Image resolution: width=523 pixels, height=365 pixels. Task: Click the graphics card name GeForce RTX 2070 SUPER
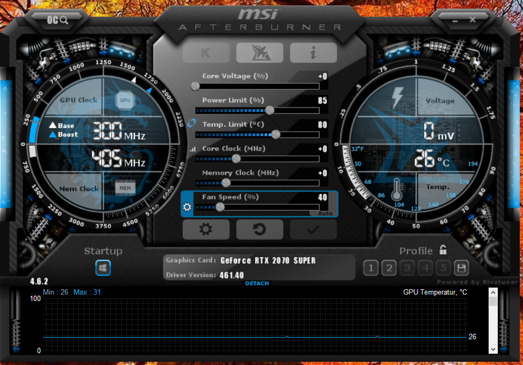[x=268, y=261]
